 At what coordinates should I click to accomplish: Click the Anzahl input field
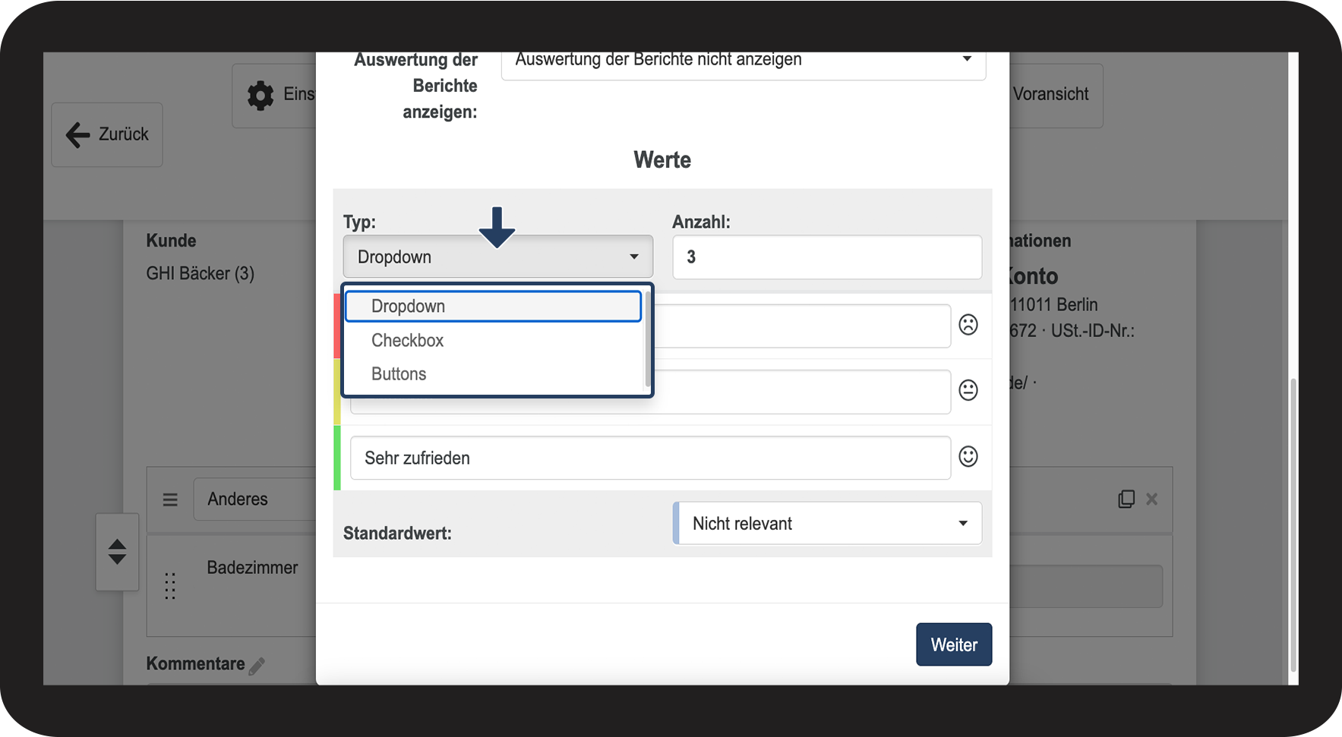(x=827, y=257)
